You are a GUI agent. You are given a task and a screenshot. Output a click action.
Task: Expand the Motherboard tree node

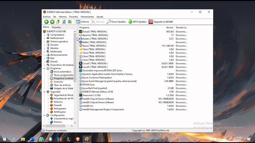pyautogui.click(x=44, y=38)
